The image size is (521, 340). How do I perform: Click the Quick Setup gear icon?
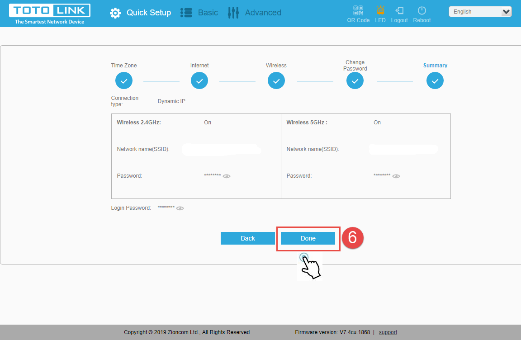(115, 13)
